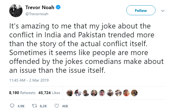Open the 45,724 Likes list
This screenshot has height=109, width=173.
[49, 93]
